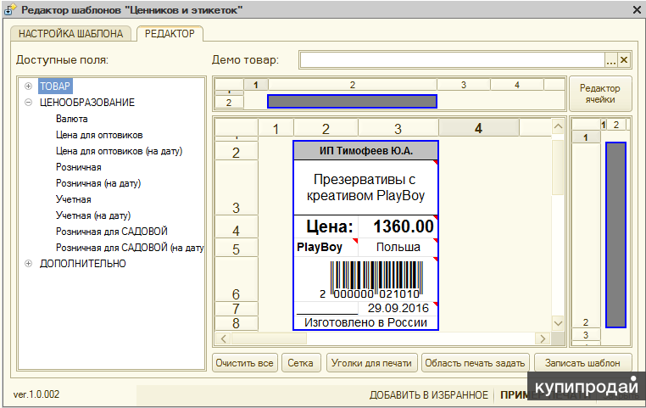Click the Презервативы с креативом PlayBoy cell
Screen dimensions: 646x408
(x=366, y=187)
